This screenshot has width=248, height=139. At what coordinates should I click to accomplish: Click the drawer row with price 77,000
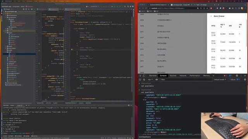coord(227,42)
